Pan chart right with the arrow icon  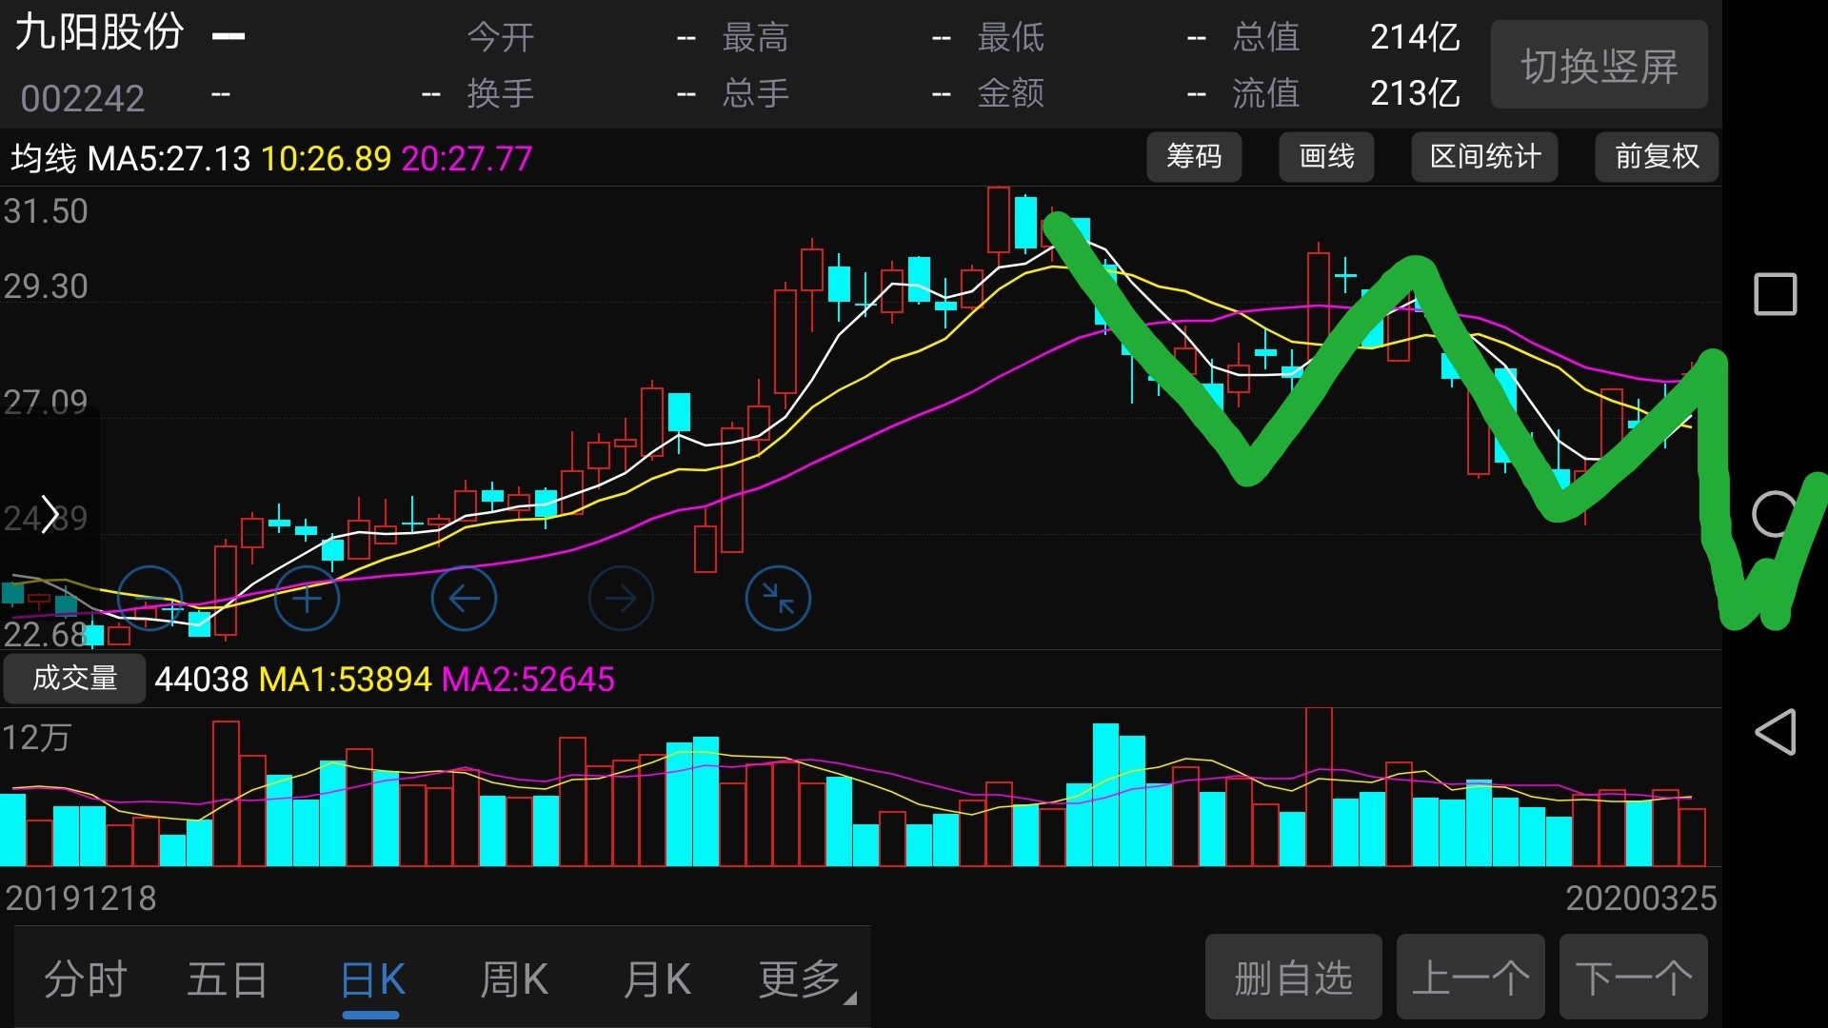(621, 598)
